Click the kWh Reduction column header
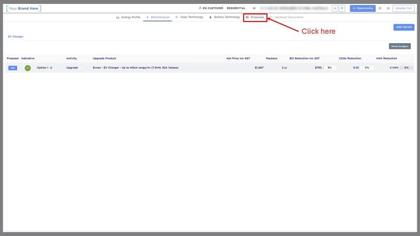Viewport: 420px width, 236px height. click(x=387, y=59)
